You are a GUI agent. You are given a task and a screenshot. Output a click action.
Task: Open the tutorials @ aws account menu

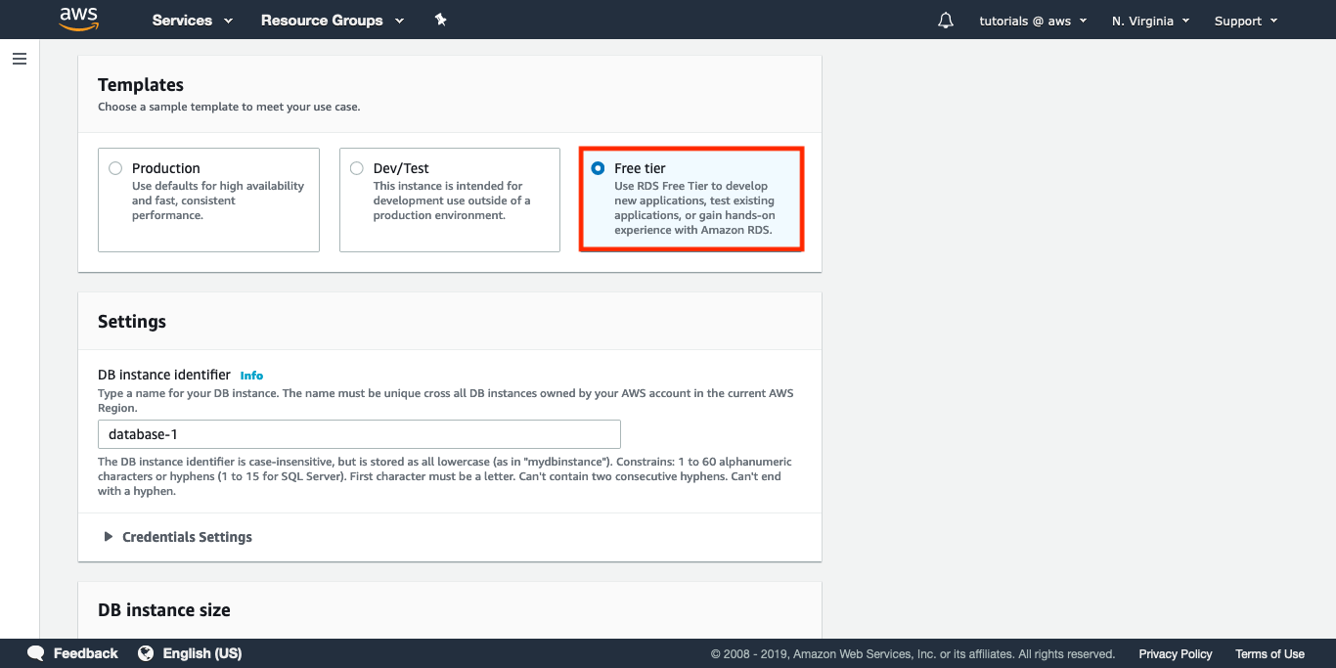click(x=1033, y=21)
